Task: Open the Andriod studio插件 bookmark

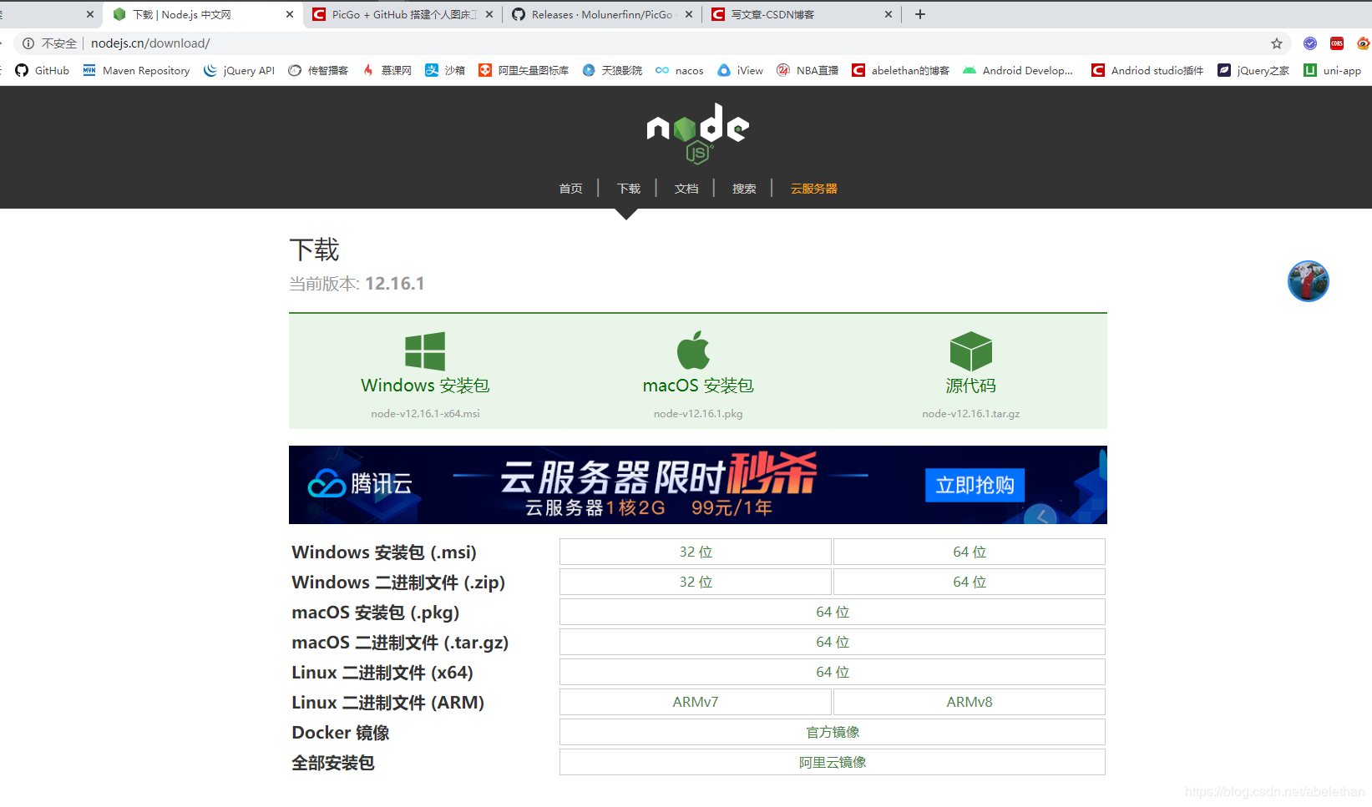Action: pos(1147,70)
